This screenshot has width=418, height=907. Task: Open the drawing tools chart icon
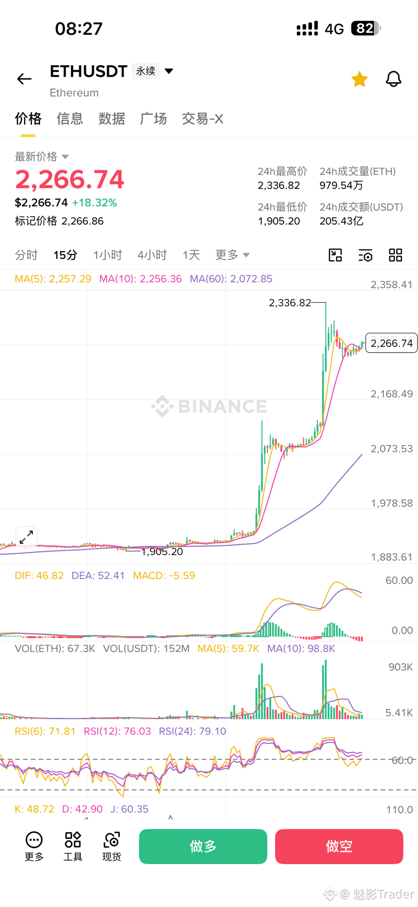click(335, 255)
